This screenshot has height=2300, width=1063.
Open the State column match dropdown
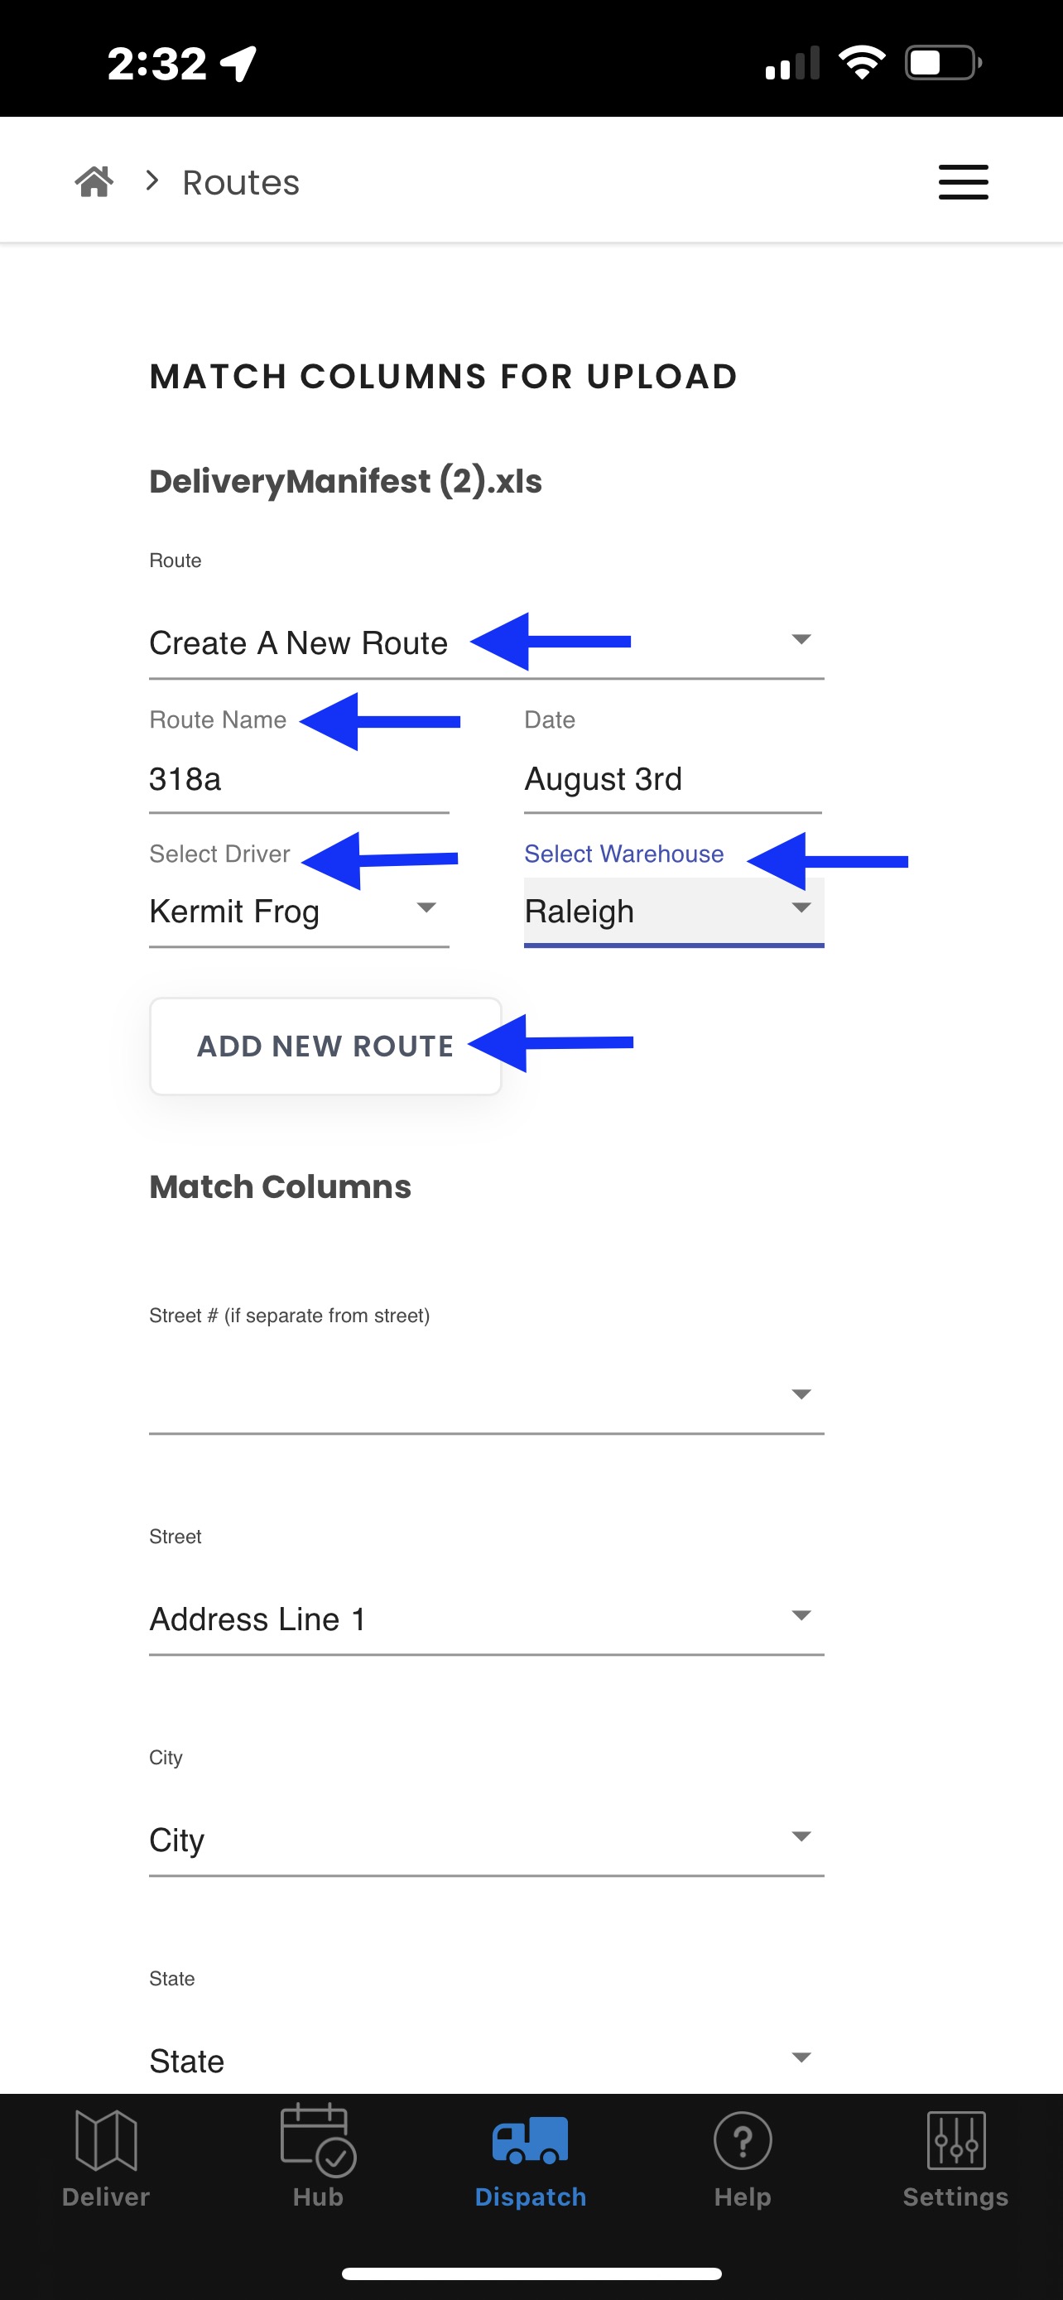(487, 2060)
